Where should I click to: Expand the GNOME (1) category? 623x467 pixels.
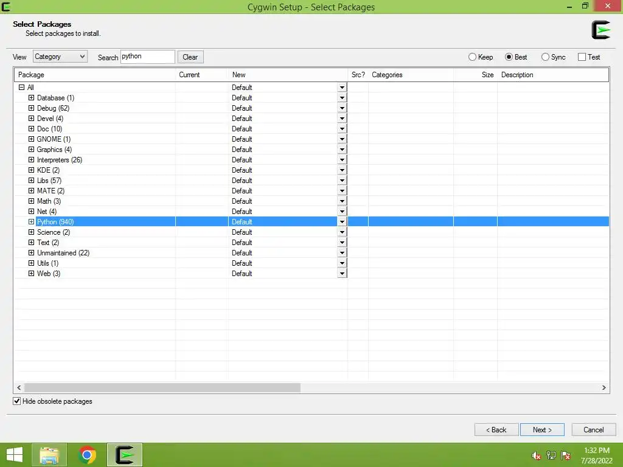(32, 139)
